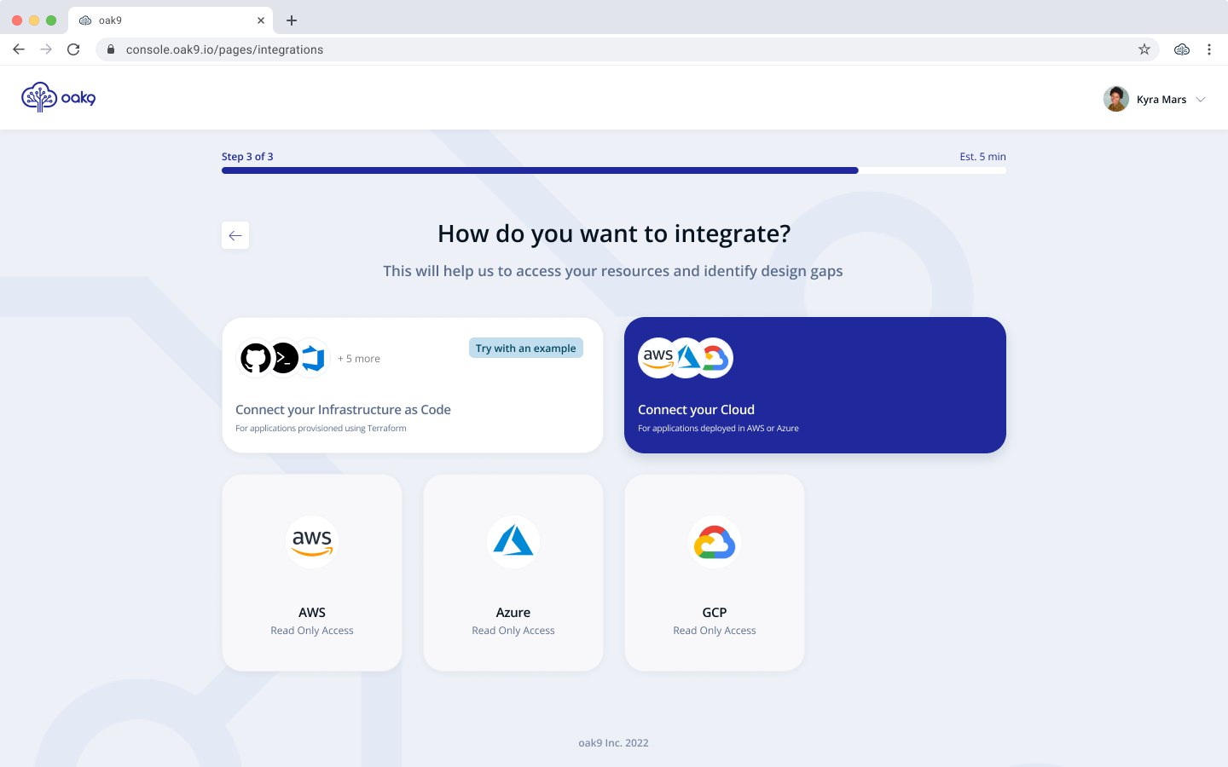Reload the page with the refresh icon

coord(73,49)
